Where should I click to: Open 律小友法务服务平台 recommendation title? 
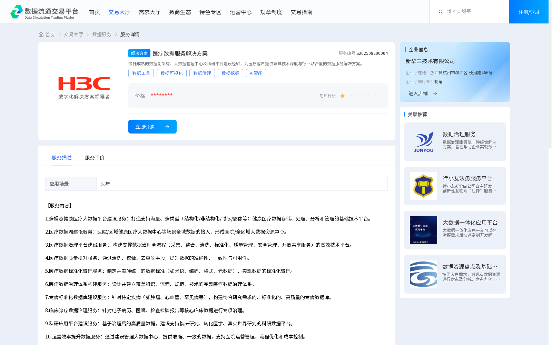click(467, 178)
